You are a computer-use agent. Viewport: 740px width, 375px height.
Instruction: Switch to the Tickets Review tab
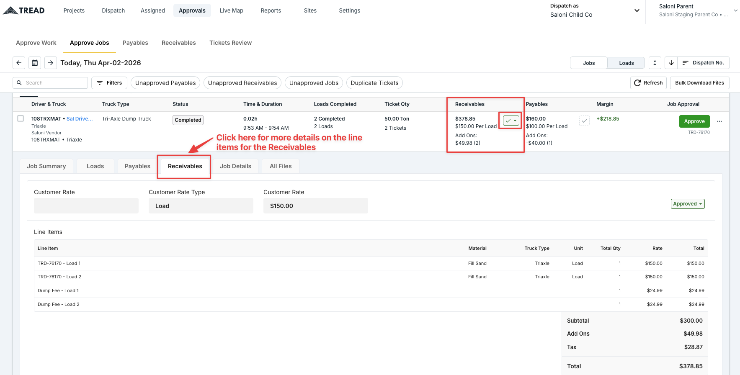[231, 43]
